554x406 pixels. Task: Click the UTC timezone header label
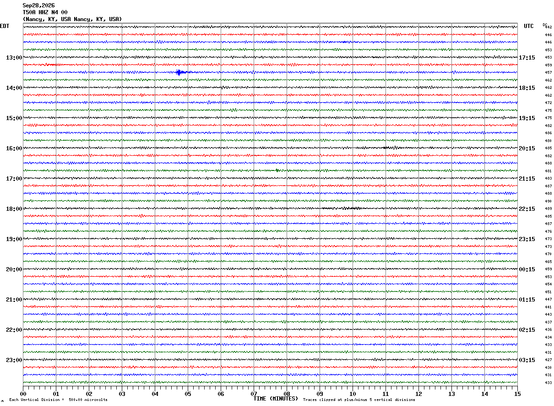(529, 26)
